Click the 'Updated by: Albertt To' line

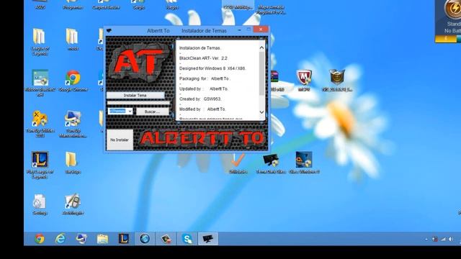pos(203,88)
